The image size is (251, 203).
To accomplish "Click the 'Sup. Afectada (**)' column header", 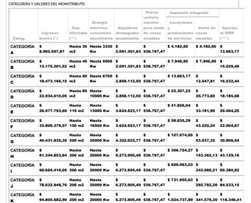I will pyautogui.click(x=78, y=33).
